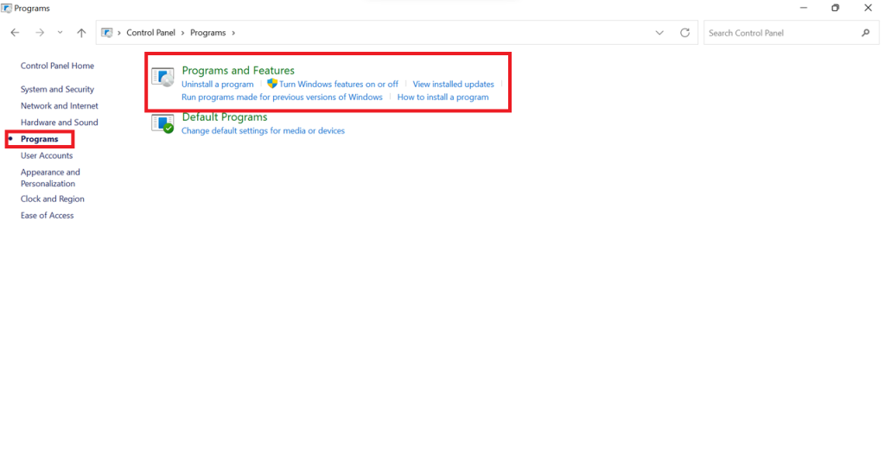Refresh the Programs page
This screenshot has height=460, width=885.
point(684,33)
